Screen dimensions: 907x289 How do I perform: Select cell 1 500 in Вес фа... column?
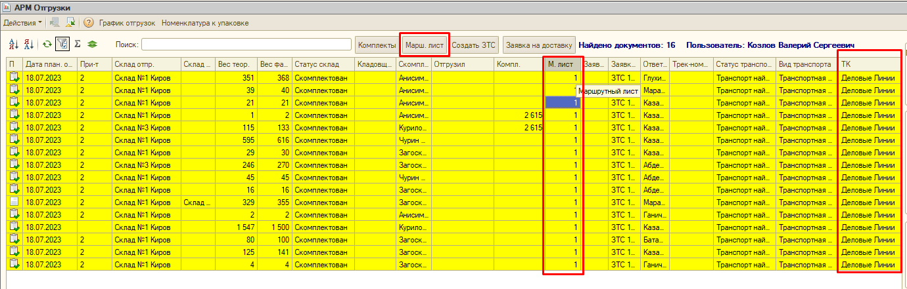275,227
